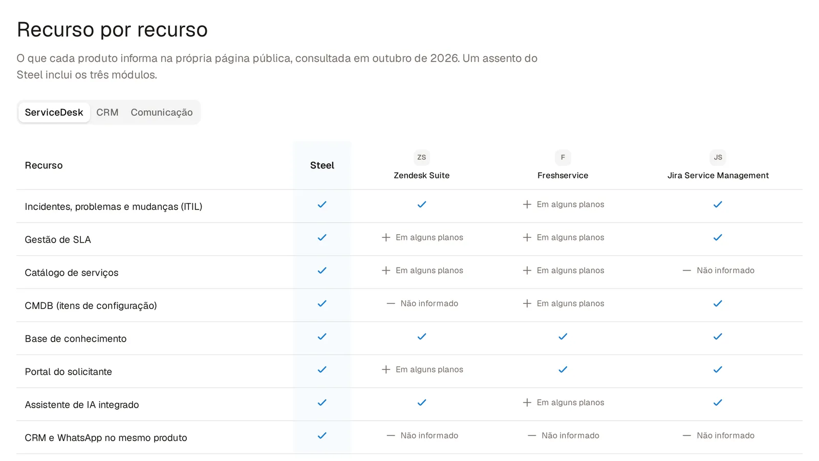The height and width of the screenshot is (461, 819).
Task: Click 'Não informado' in Freshservice CRM e WhatsApp cell
Action: tap(571, 435)
